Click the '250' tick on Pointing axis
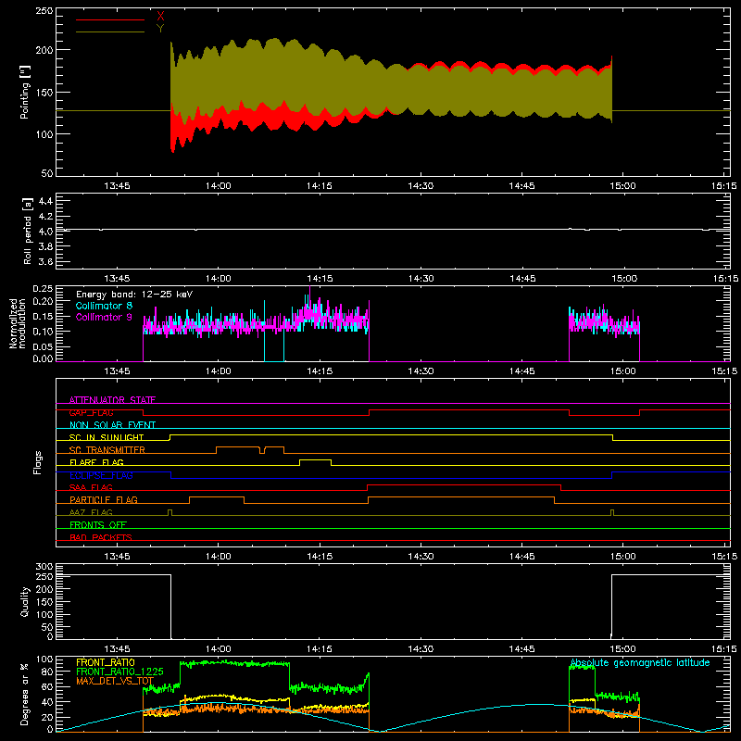741x741 pixels. (x=44, y=10)
